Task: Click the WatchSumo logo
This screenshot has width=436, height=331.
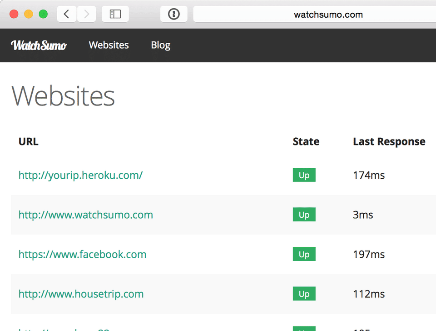Action: point(39,45)
